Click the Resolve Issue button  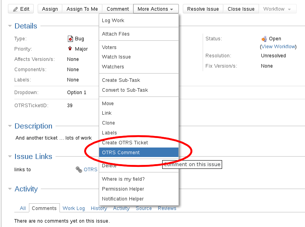point(203,9)
